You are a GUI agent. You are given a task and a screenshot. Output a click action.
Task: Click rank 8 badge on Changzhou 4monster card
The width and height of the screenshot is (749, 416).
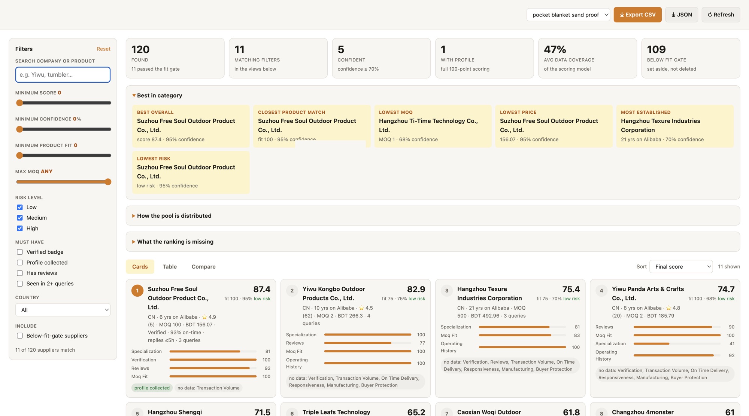[x=601, y=413]
